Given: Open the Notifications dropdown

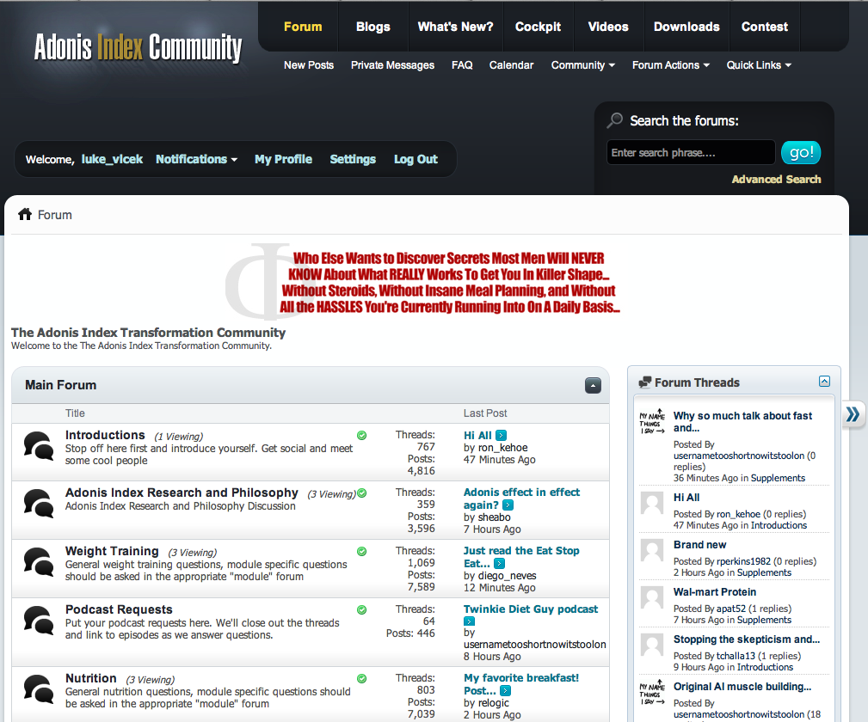Looking at the screenshot, I should point(196,159).
